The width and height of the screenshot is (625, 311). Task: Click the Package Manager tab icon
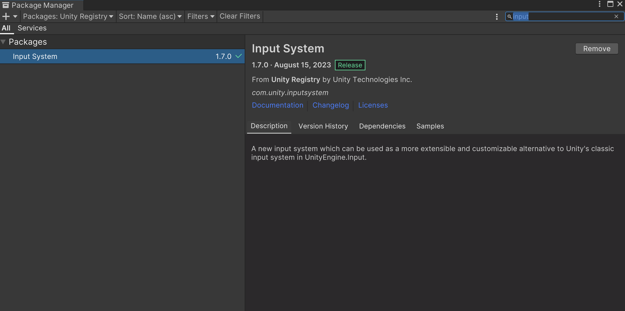(6, 5)
